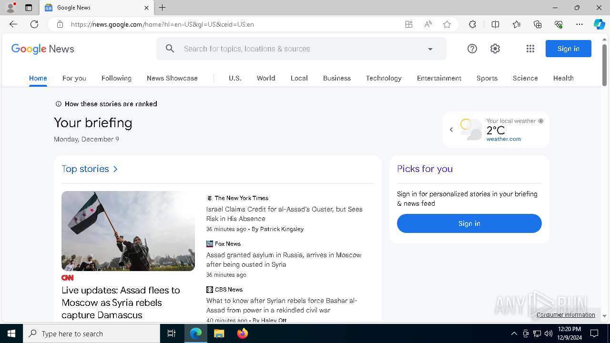Image resolution: width=610 pixels, height=343 pixels.
Task: Open the Favorites list icon
Action: coord(517,24)
